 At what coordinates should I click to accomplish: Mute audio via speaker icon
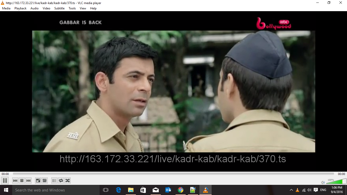(323, 182)
